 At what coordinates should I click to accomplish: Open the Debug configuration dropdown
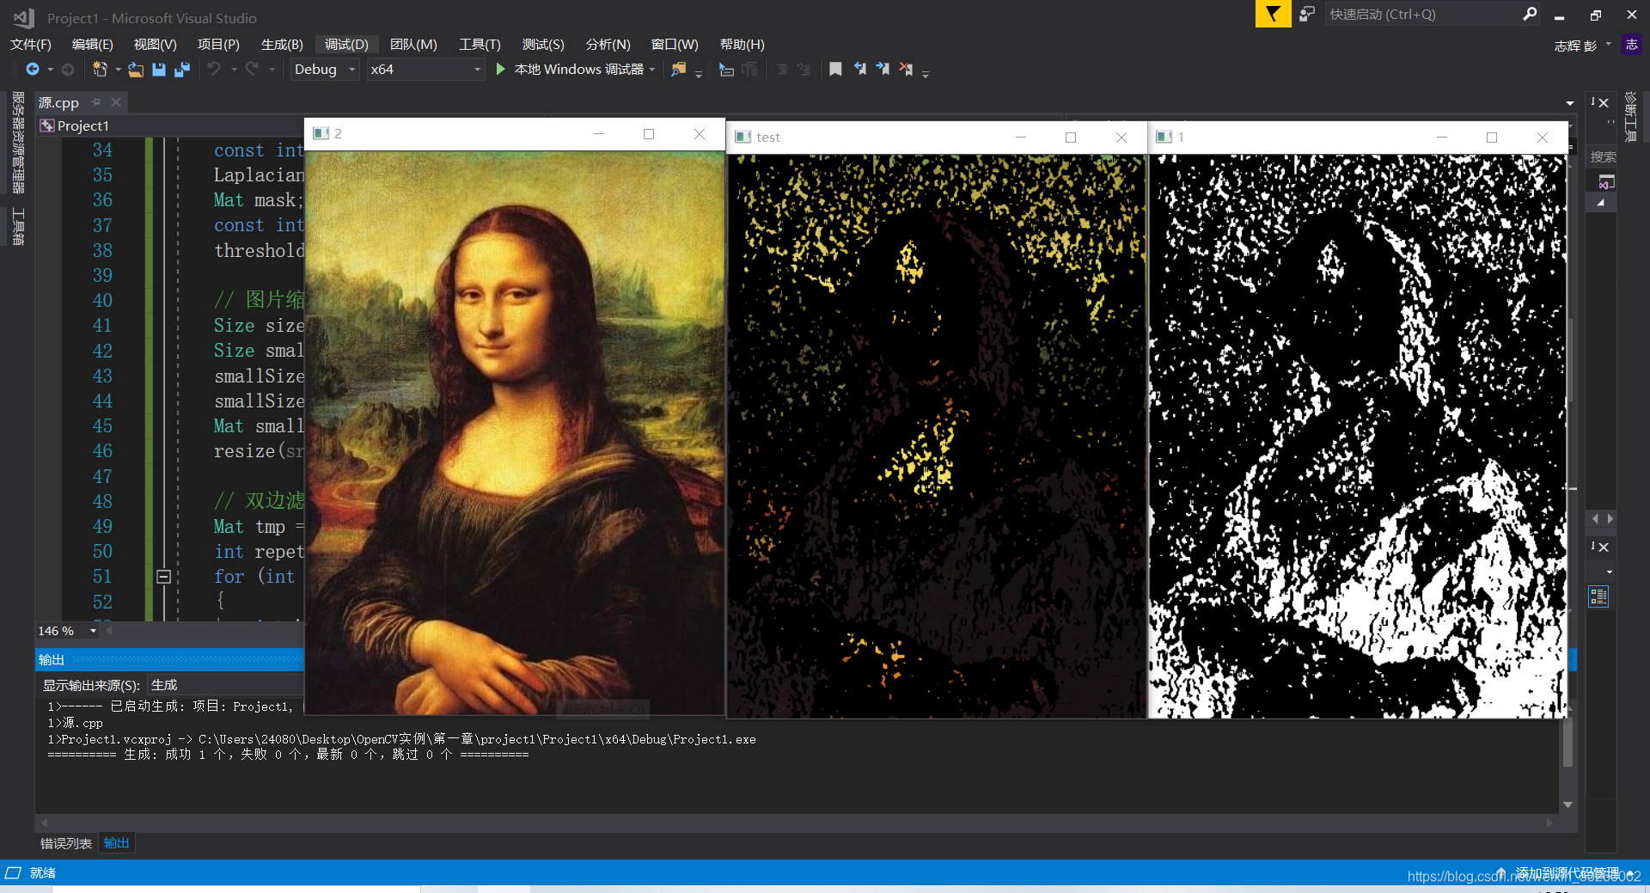point(324,70)
